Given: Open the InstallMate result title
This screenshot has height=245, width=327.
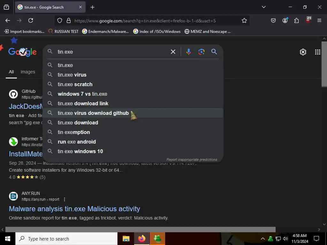Looking at the screenshot, I should 26,154.
